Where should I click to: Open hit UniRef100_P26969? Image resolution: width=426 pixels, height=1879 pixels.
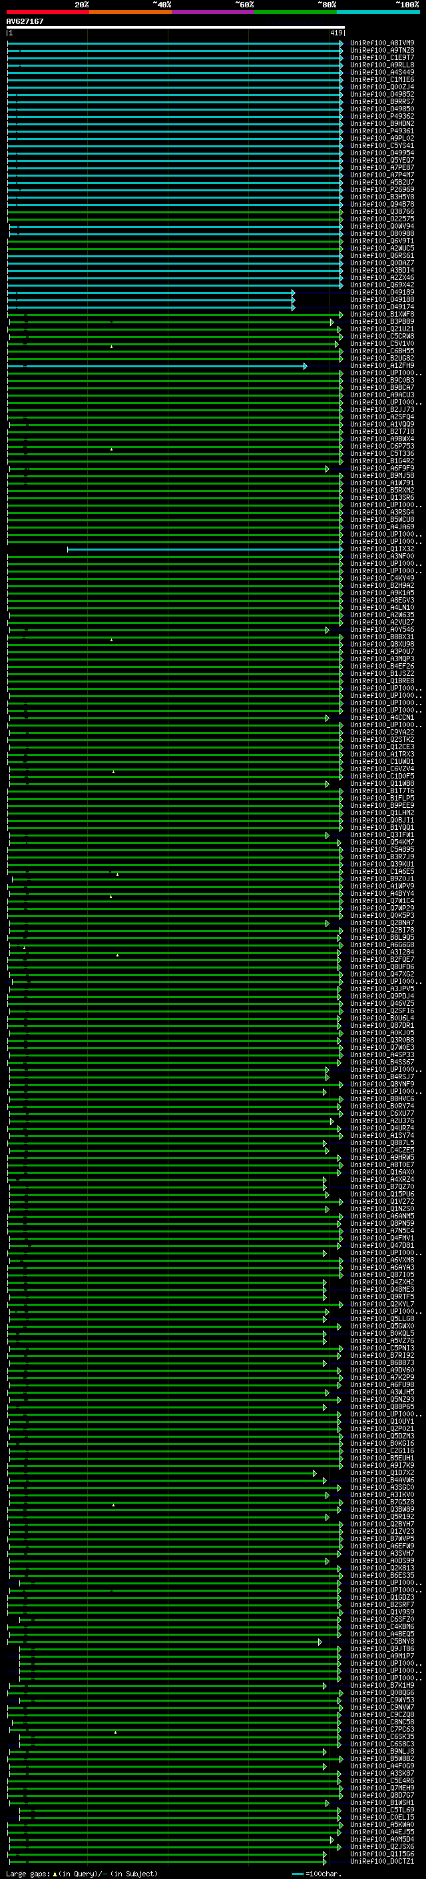click(x=382, y=190)
